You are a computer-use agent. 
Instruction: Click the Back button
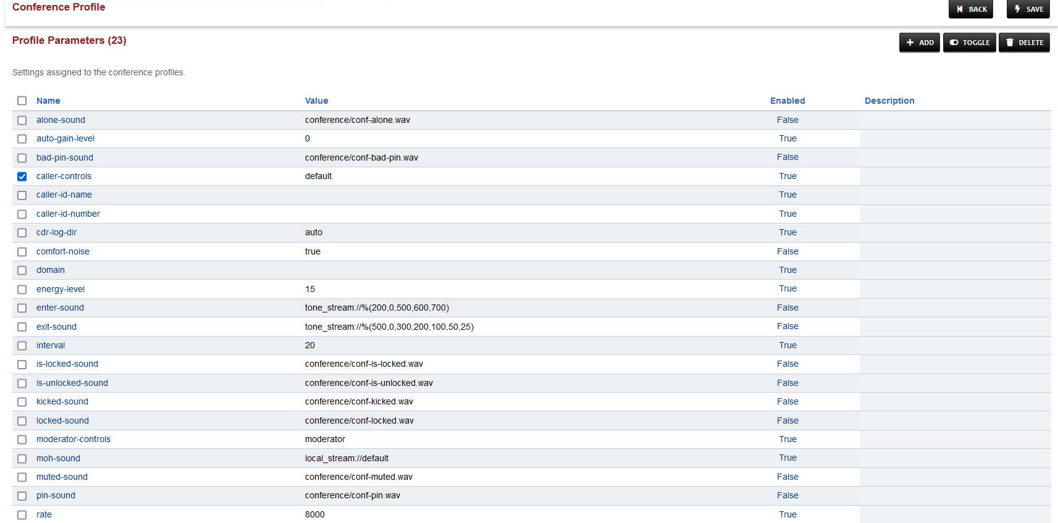pyautogui.click(x=970, y=9)
